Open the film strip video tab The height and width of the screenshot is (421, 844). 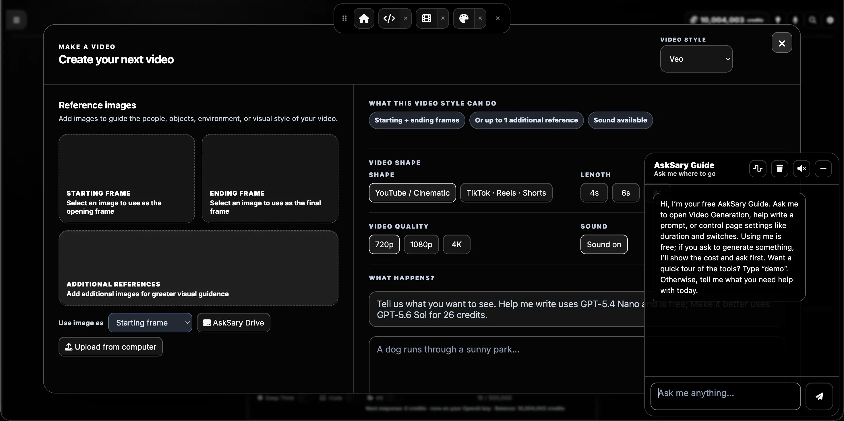[426, 18]
